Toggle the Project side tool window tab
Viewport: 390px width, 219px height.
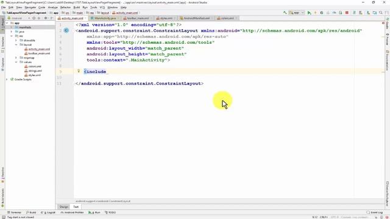2,24
